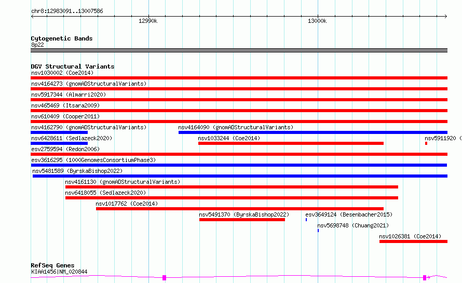Click the left arrowhead of the ruler
The width and height of the screenshot is (462, 283).
coord(32,17)
